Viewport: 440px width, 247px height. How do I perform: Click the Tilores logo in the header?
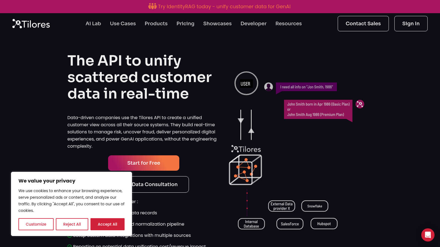pyautogui.click(x=31, y=24)
